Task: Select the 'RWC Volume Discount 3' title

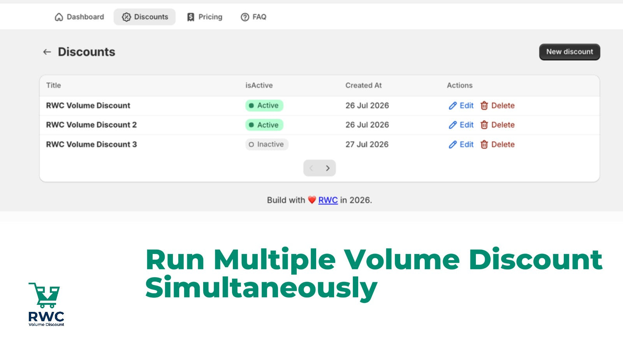Action: coord(92,144)
